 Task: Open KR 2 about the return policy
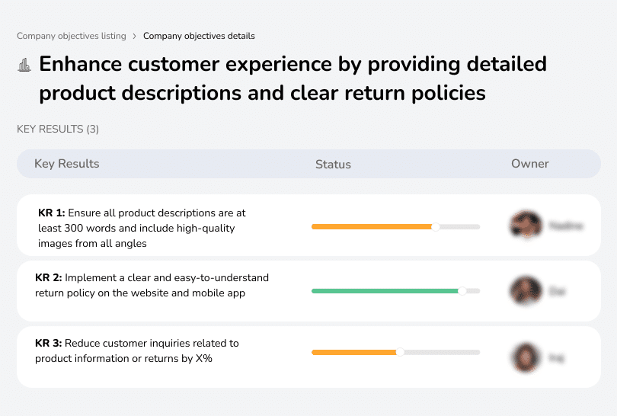(152, 285)
